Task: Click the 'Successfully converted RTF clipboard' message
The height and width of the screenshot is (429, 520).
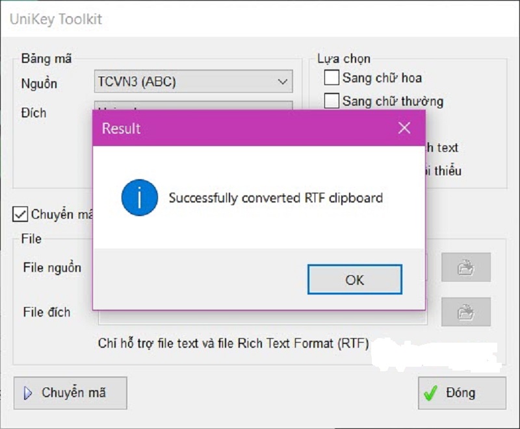Action: tap(276, 198)
